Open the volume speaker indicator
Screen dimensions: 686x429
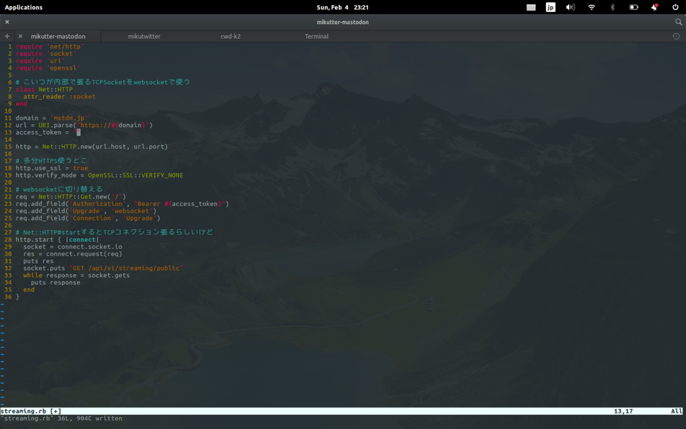(x=570, y=8)
